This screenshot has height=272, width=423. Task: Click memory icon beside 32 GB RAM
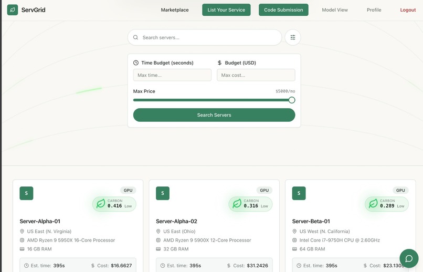tap(158, 249)
